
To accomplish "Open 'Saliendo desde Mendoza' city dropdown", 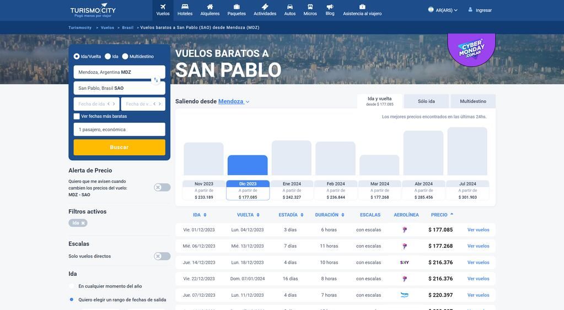I will click(x=234, y=101).
